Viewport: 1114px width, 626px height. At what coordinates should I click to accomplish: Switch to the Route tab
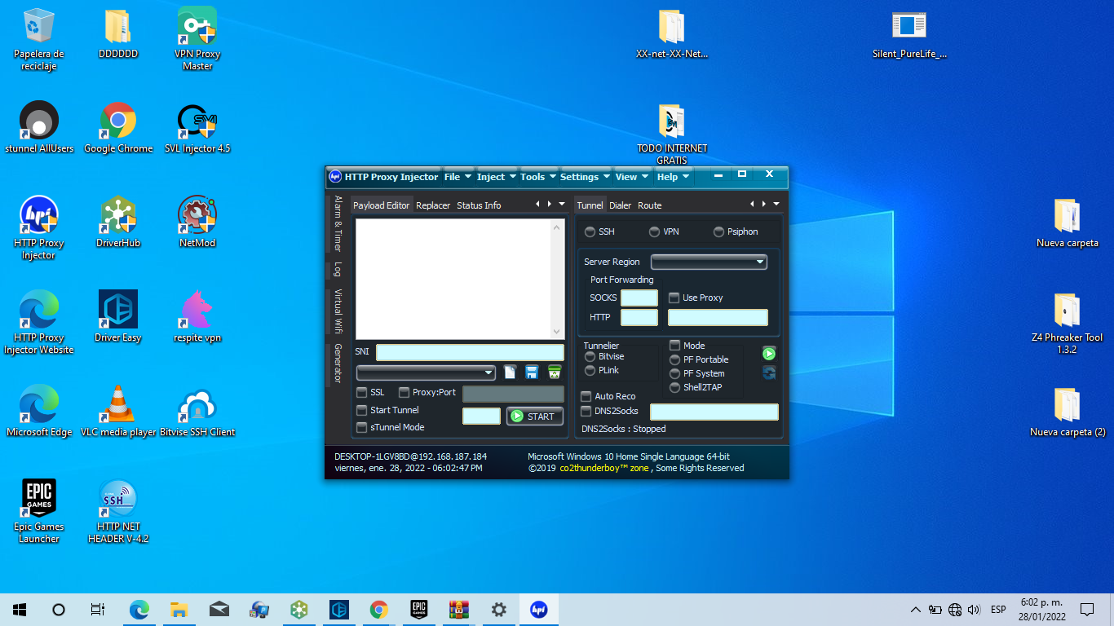pos(649,205)
